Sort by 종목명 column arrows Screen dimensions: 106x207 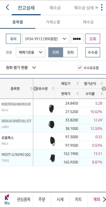coord(31,88)
